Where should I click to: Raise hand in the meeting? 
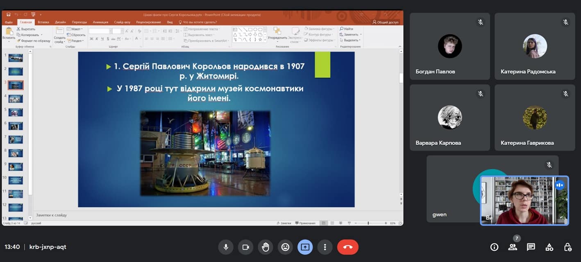click(x=266, y=247)
